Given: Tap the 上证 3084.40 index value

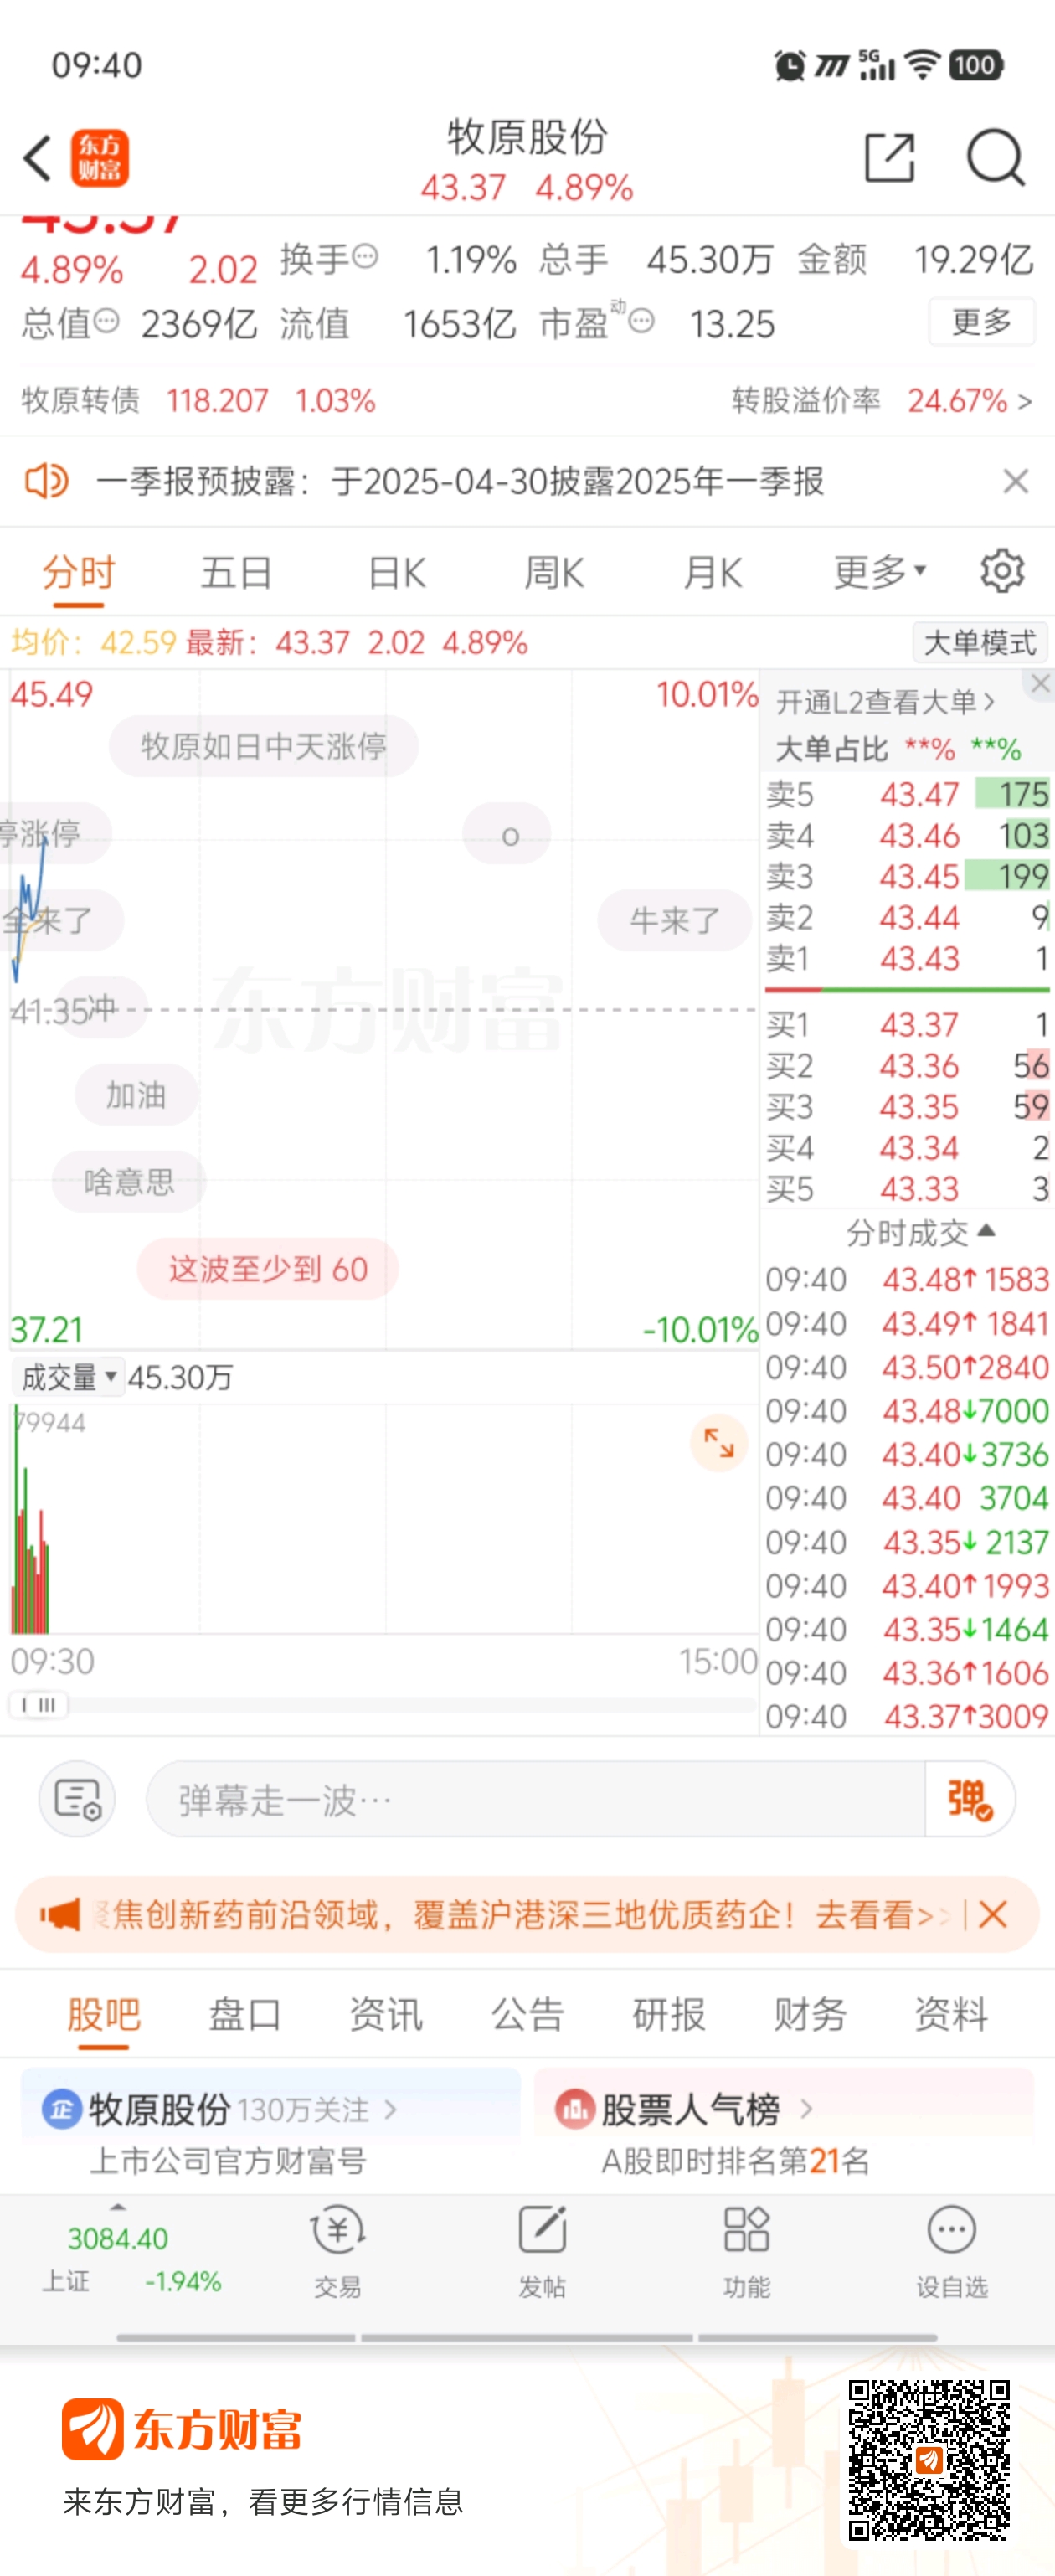Looking at the screenshot, I should pos(118,2238).
